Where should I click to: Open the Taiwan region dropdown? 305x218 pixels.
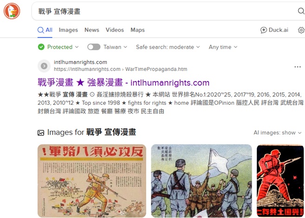click(x=115, y=47)
